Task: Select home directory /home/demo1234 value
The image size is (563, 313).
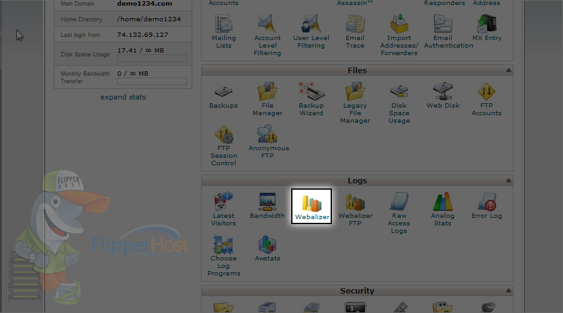Action: pyautogui.click(x=148, y=19)
